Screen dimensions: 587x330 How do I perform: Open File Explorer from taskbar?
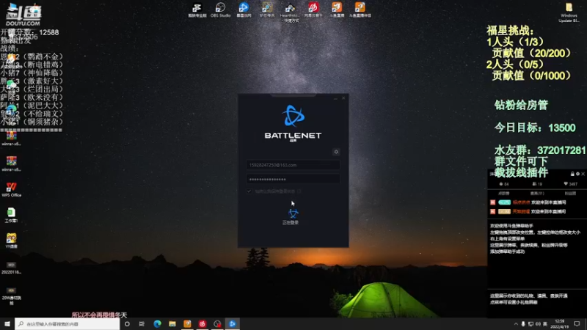point(172,323)
